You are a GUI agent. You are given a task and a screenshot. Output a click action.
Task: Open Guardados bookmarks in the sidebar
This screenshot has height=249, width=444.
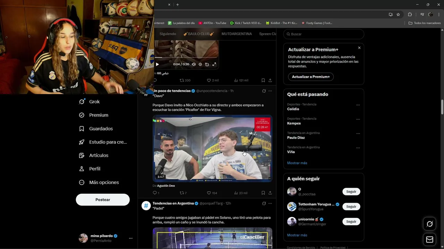[96, 129]
